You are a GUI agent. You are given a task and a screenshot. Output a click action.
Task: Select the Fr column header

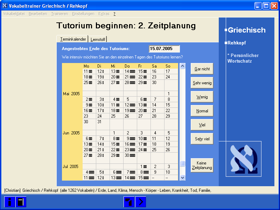pos(140,66)
